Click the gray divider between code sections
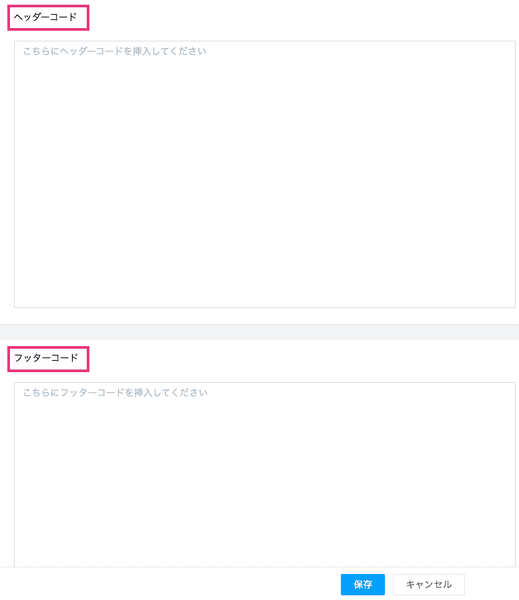 pos(259,332)
